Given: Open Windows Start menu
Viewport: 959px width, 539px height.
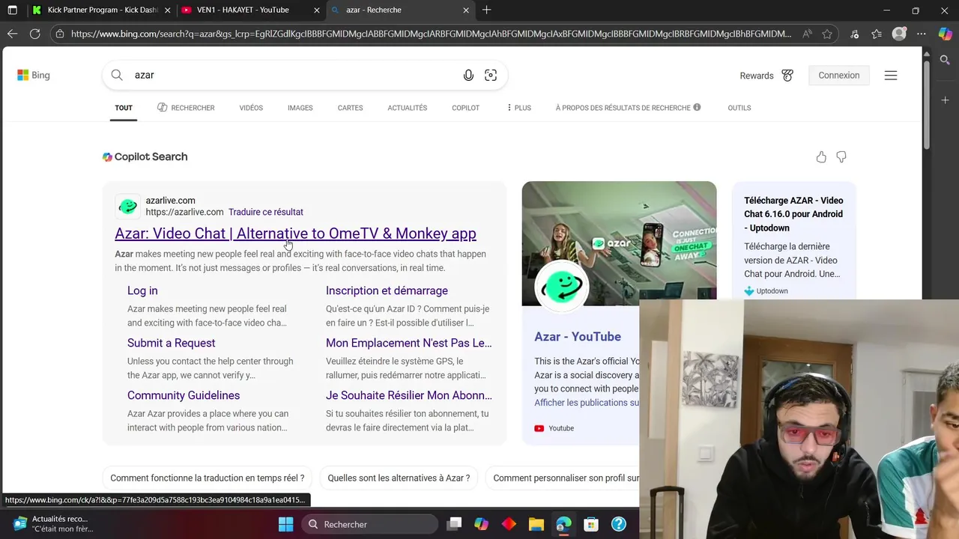Looking at the screenshot, I should point(285,524).
